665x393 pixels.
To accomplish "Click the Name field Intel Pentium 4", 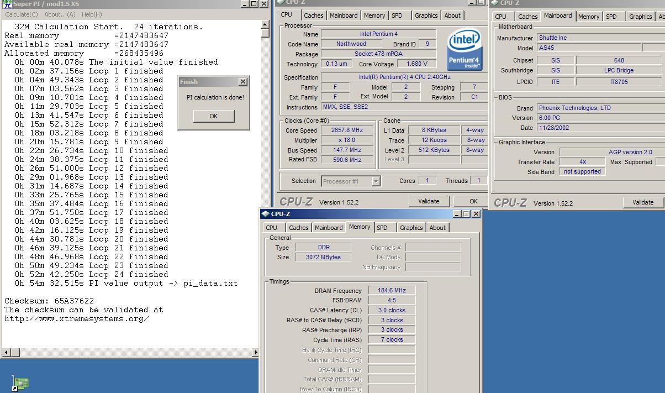I will 379,34.
